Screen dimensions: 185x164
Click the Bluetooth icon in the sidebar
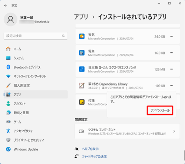[x=8, y=67]
